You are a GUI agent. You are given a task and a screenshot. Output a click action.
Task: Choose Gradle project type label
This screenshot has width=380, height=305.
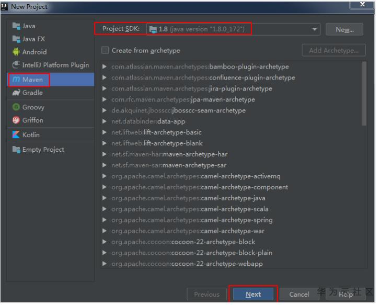click(x=32, y=93)
